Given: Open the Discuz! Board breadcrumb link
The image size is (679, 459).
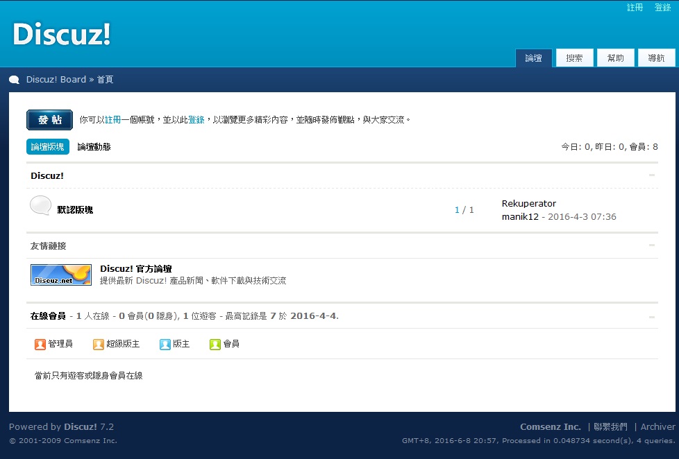Looking at the screenshot, I should click(x=56, y=80).
